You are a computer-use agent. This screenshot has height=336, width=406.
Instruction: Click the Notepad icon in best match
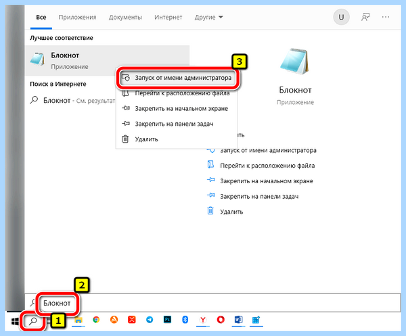pos(38,59)
